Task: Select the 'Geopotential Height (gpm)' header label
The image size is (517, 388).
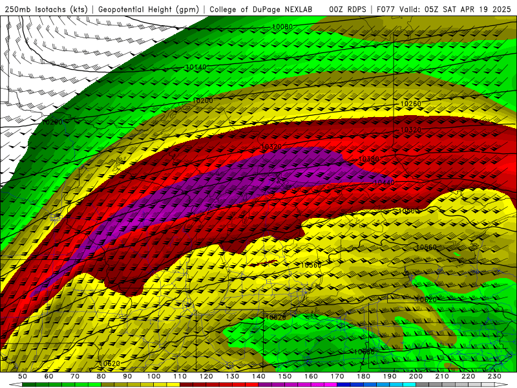Action: [x=149, y=10]
